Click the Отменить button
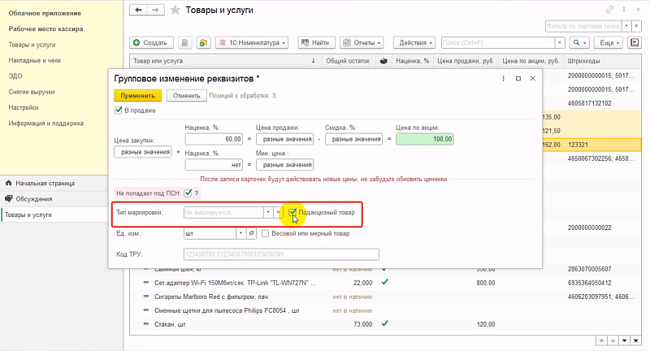 (186, 95)
